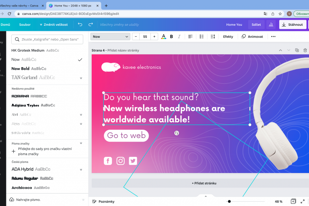Toggle italic formatting
This screenshot has width=309, height=206.
click(x=179, y=37)
